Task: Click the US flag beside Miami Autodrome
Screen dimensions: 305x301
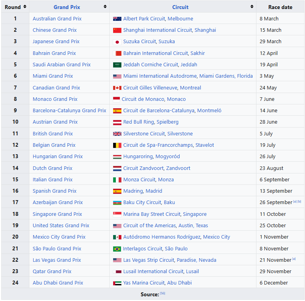Action: 117,76
